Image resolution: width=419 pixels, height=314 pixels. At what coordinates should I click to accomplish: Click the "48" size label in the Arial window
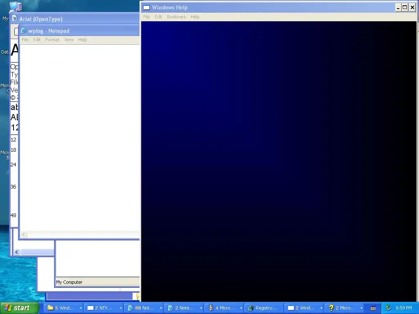point(14,215)
